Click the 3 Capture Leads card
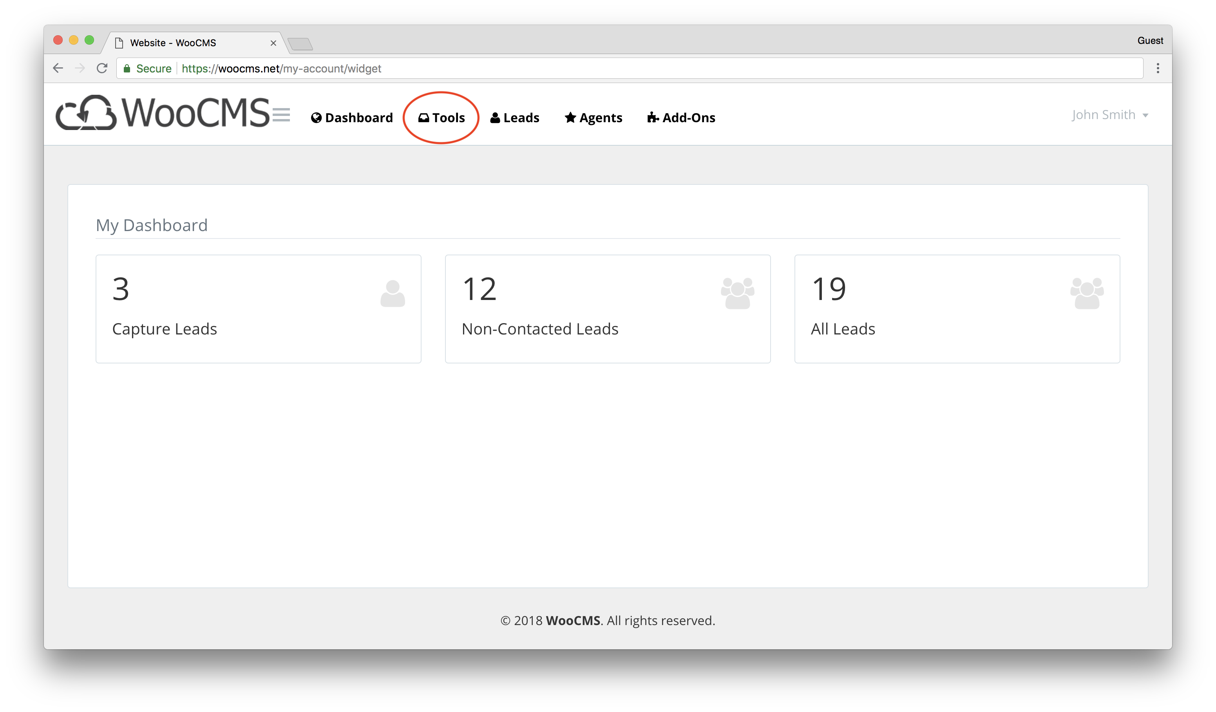1216x712 pixels. click(x=259, y=307)
